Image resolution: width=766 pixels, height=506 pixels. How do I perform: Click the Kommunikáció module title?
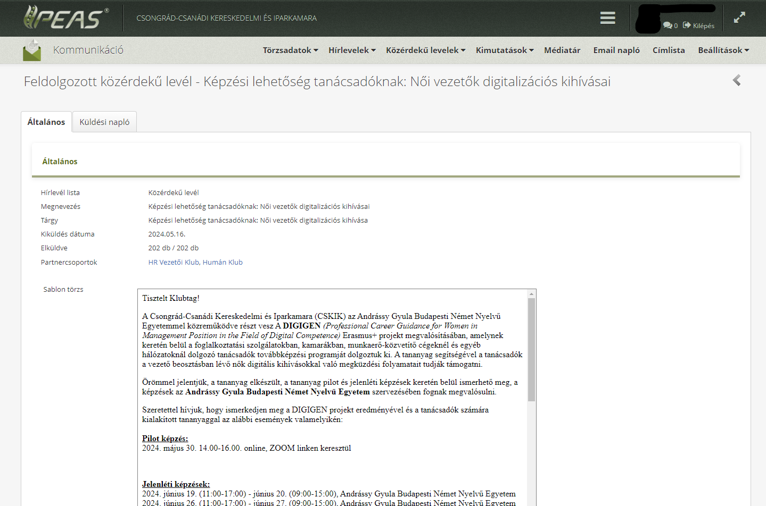tap(88, 50)
